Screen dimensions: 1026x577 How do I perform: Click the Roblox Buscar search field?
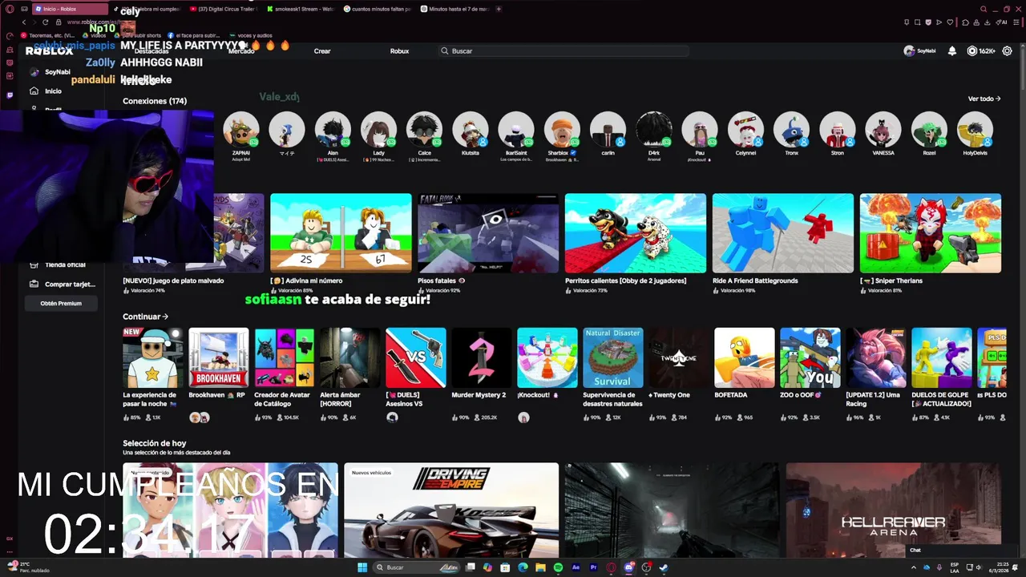pos(563,50)
